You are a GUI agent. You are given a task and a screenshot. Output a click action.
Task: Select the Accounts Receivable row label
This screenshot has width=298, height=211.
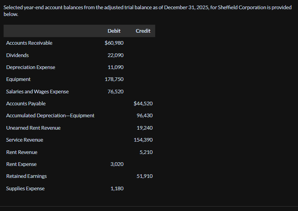(x=29, y=43)
